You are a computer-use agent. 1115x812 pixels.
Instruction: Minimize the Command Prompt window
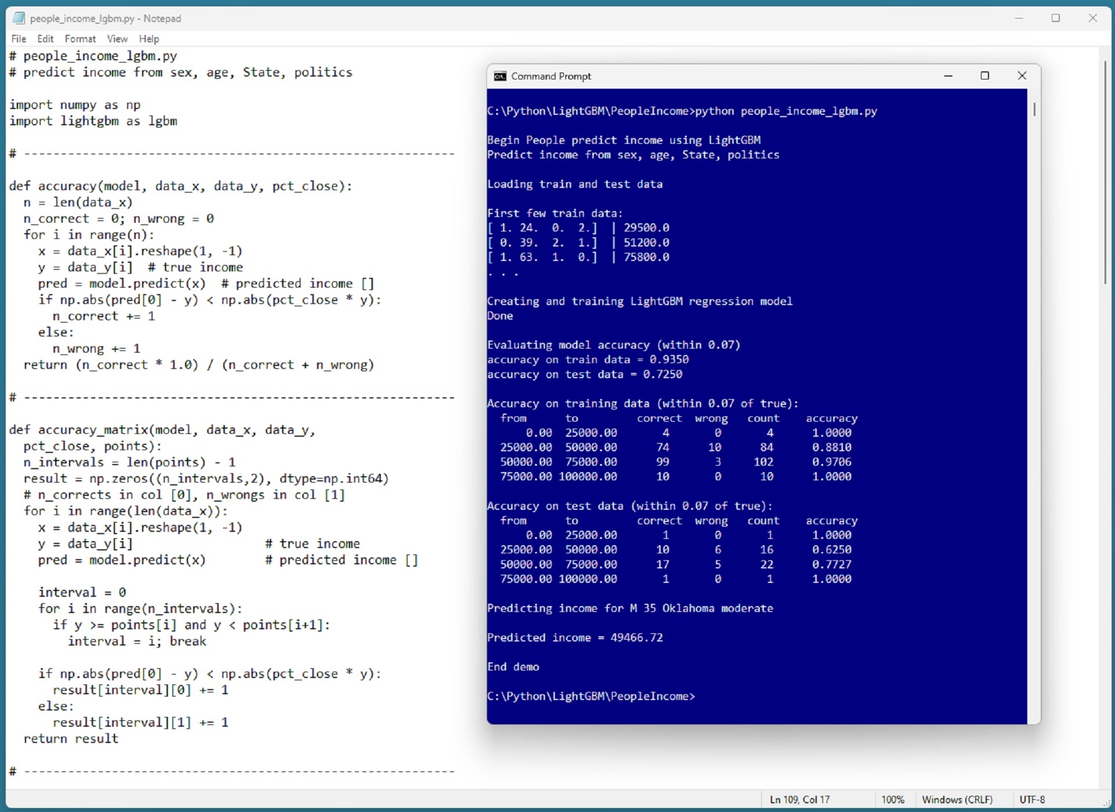coord(948,76)
